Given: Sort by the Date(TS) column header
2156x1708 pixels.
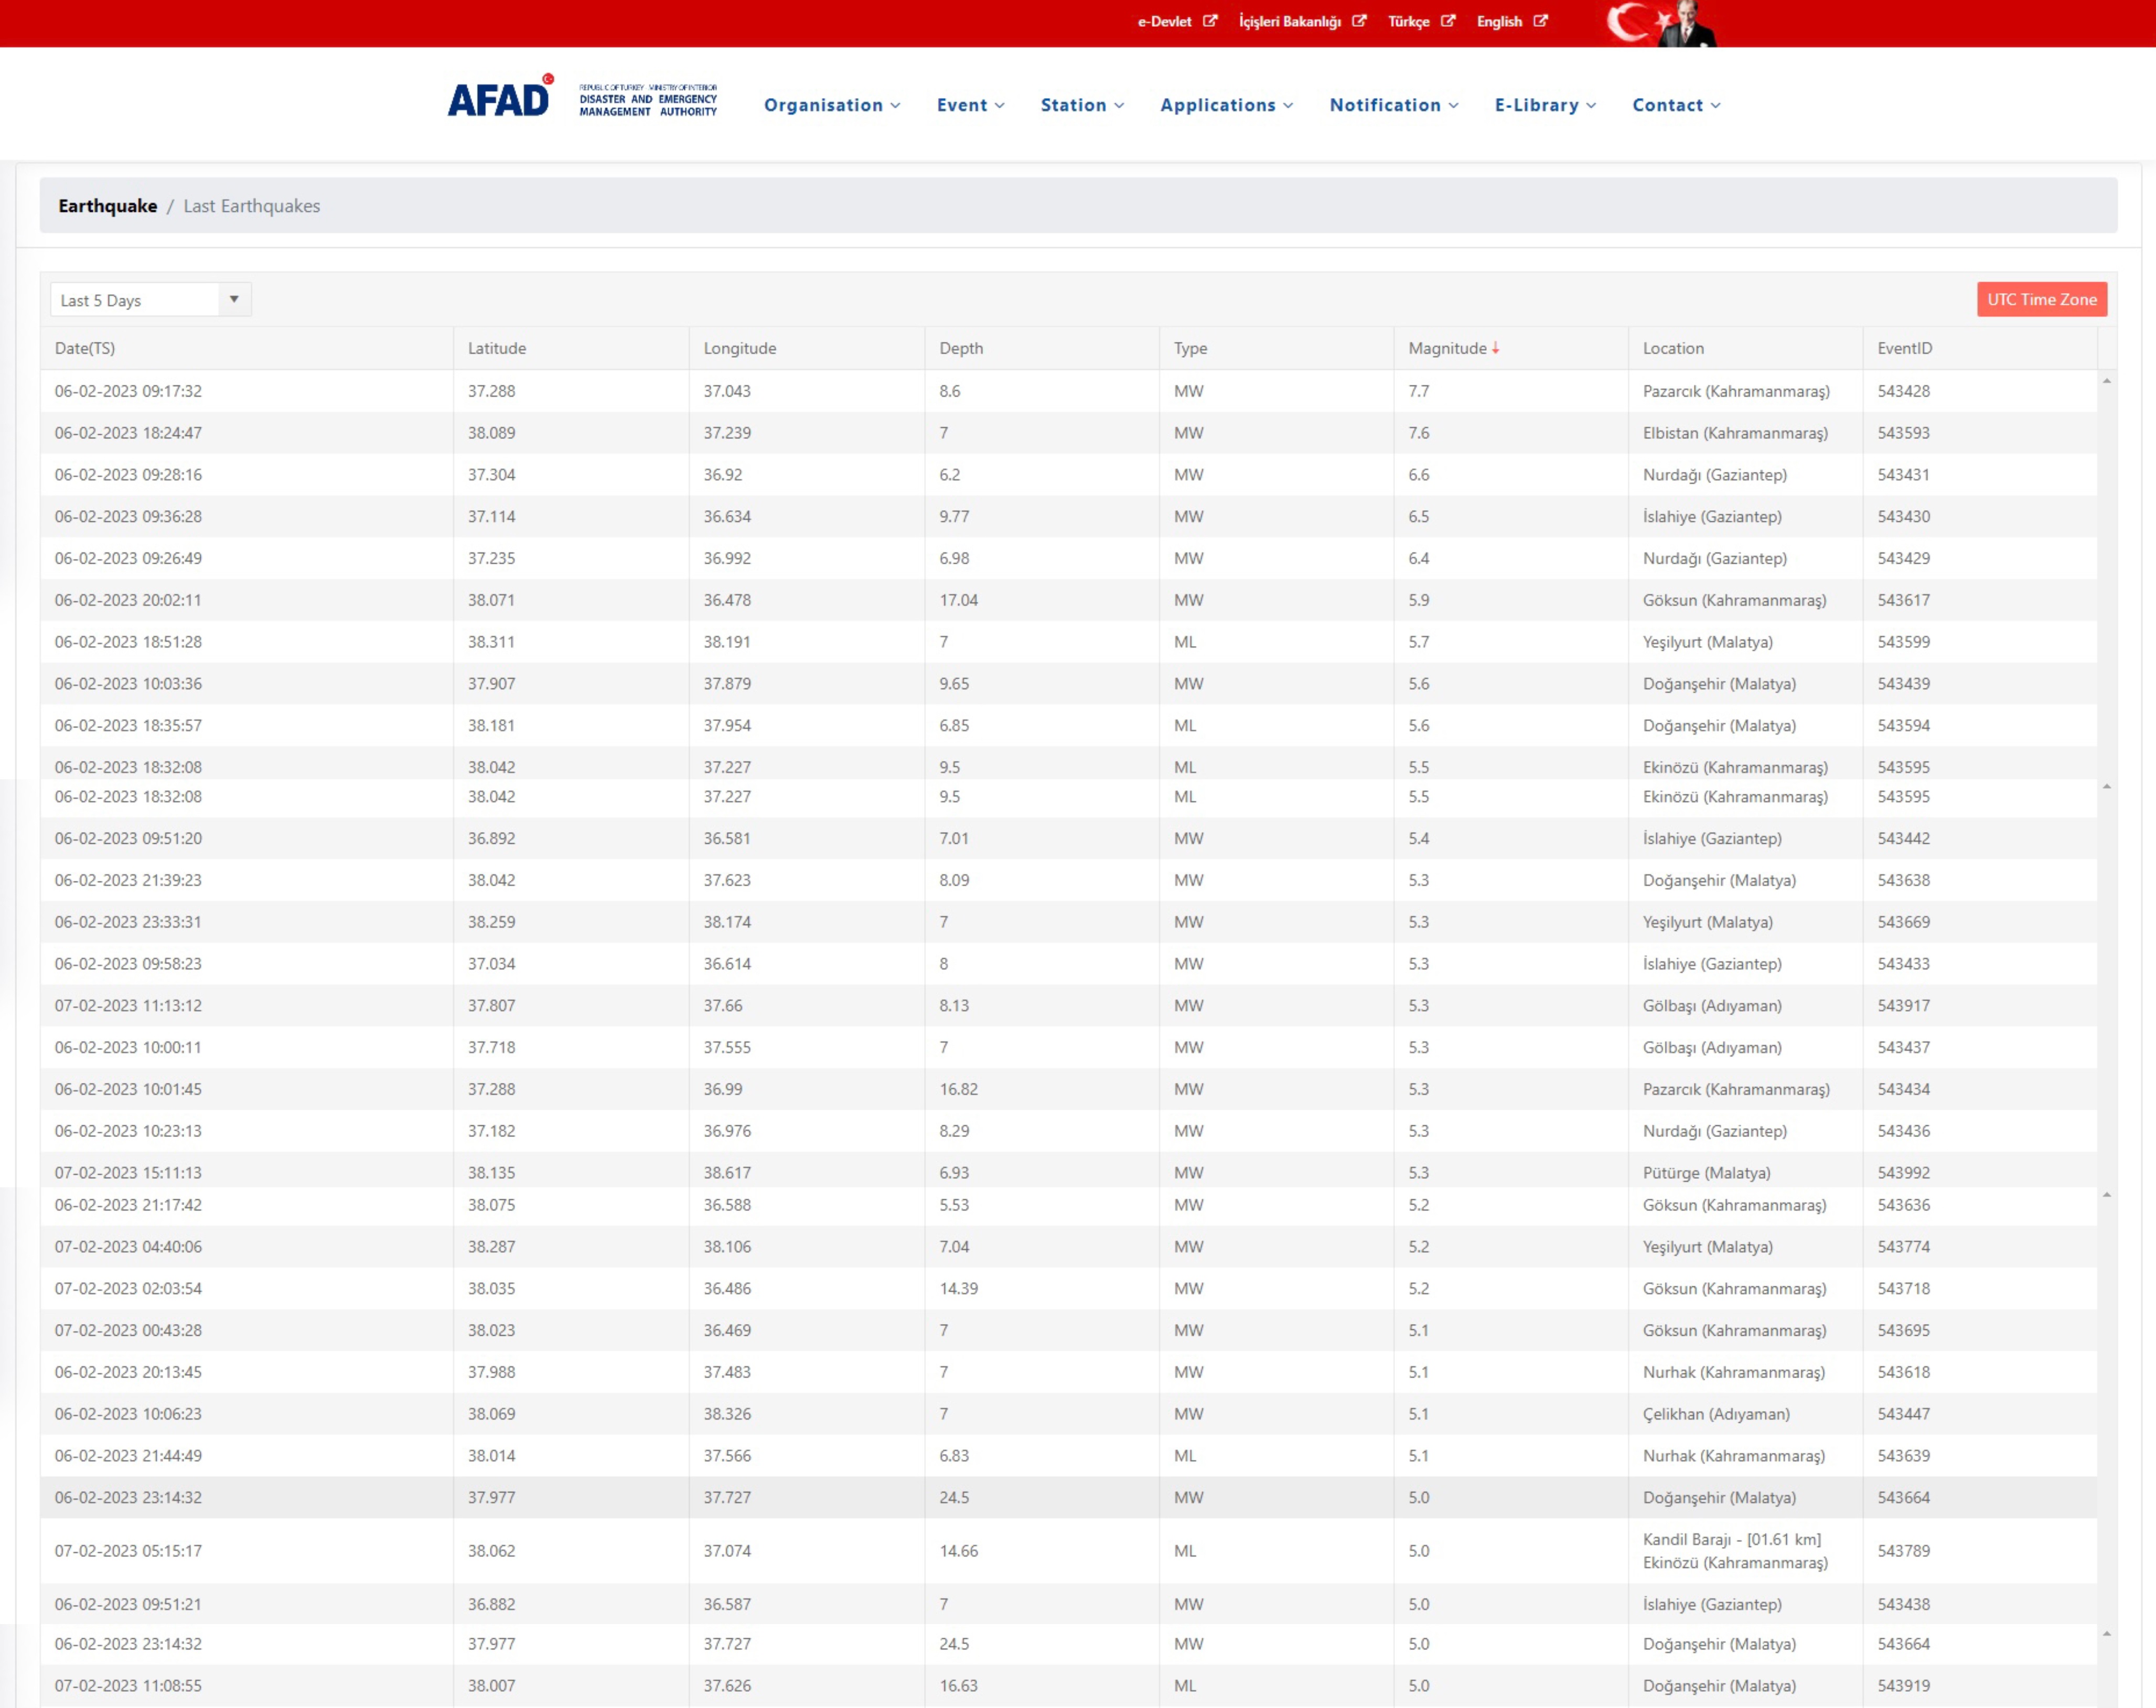Looking at the screenshot, I should tap(85, 348).
